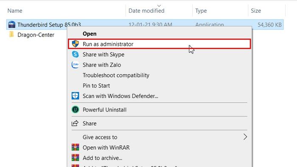
Task: Select the Dragon-Center folder icon
Action: point(11,34)
